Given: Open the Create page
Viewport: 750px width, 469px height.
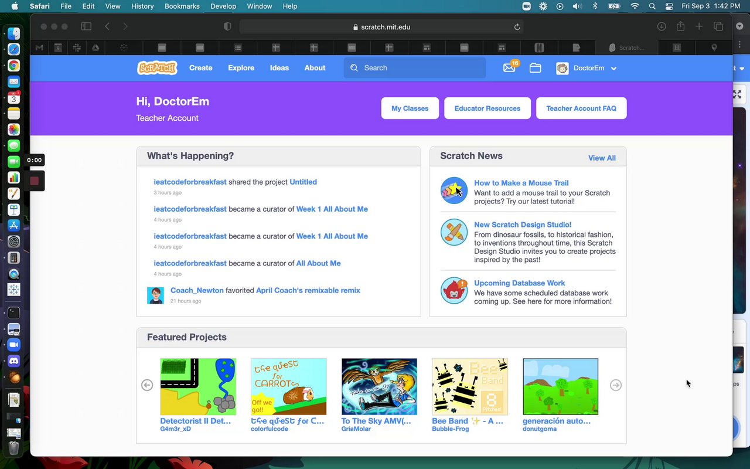Looking at the screenshot, I should coord(201,68).
